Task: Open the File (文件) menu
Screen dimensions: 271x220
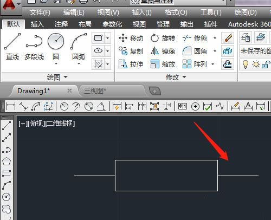Action: (40, 12)
